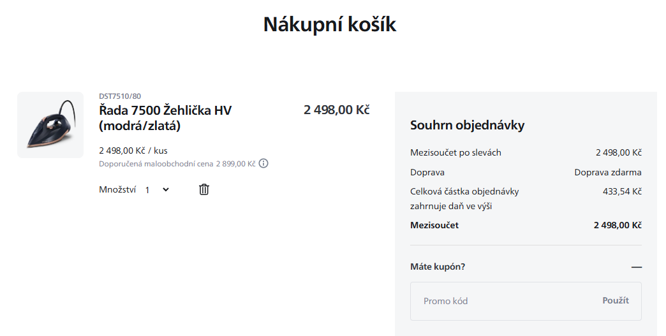This screenshot has height=336, width=666.
Task: Click the Nákupní košík page heading
Action: (x=330, y=24)
